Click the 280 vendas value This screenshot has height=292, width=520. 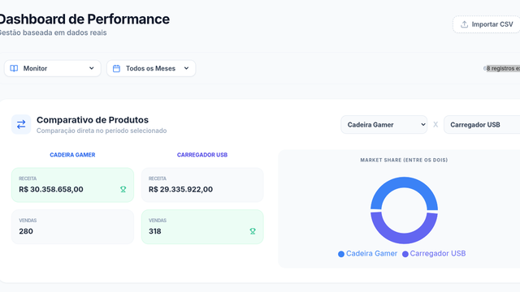coord(26,231)
